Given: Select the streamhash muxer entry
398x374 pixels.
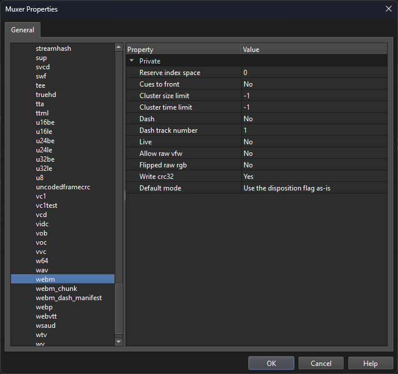Looking at the screenshot, I should 53,48.
